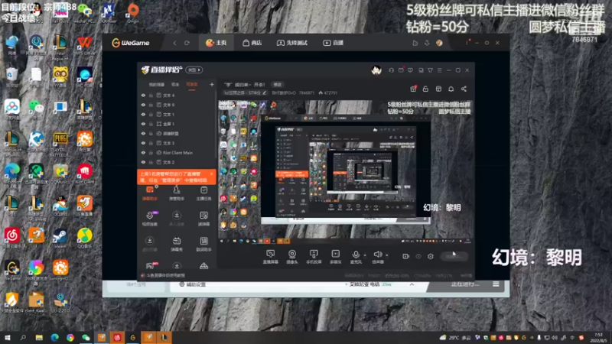
Task: Open the 手机投屏 phone casting source
Action: [x=314, y=257]
